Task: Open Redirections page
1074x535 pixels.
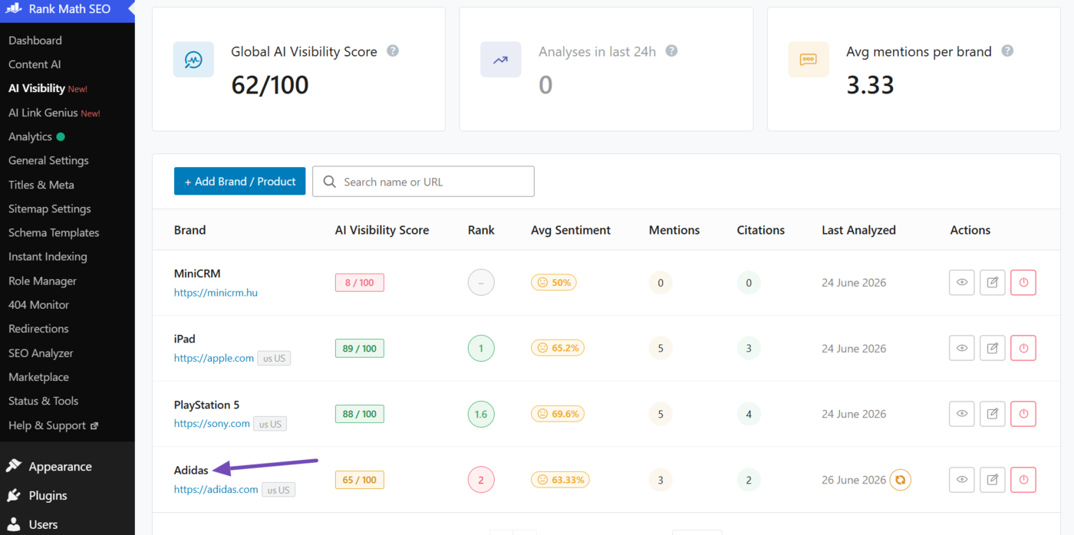Action: point(38,328)
